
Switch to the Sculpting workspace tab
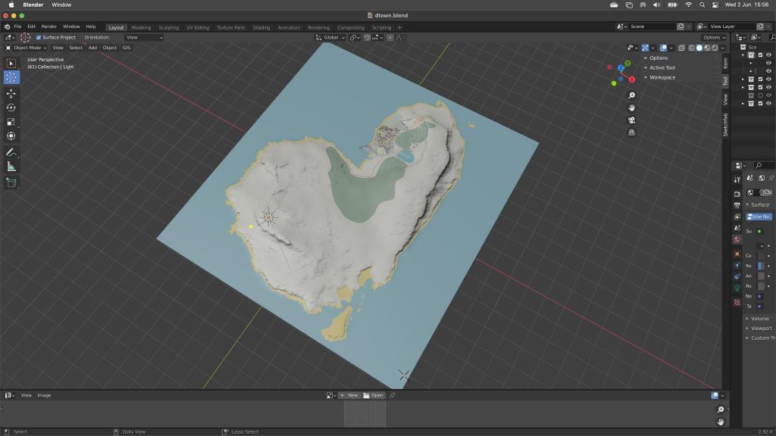tap(168, 27)
